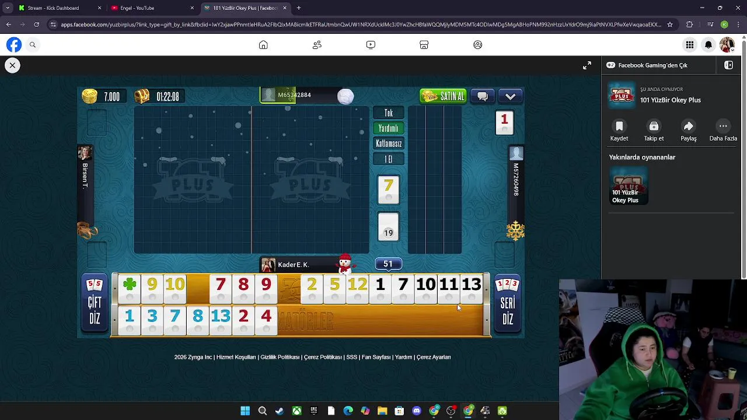This screenshot has width=747, height=420.
Task: Open the Daha Fazla options menu
Action: pyautogui.click(x=723, y=127)
